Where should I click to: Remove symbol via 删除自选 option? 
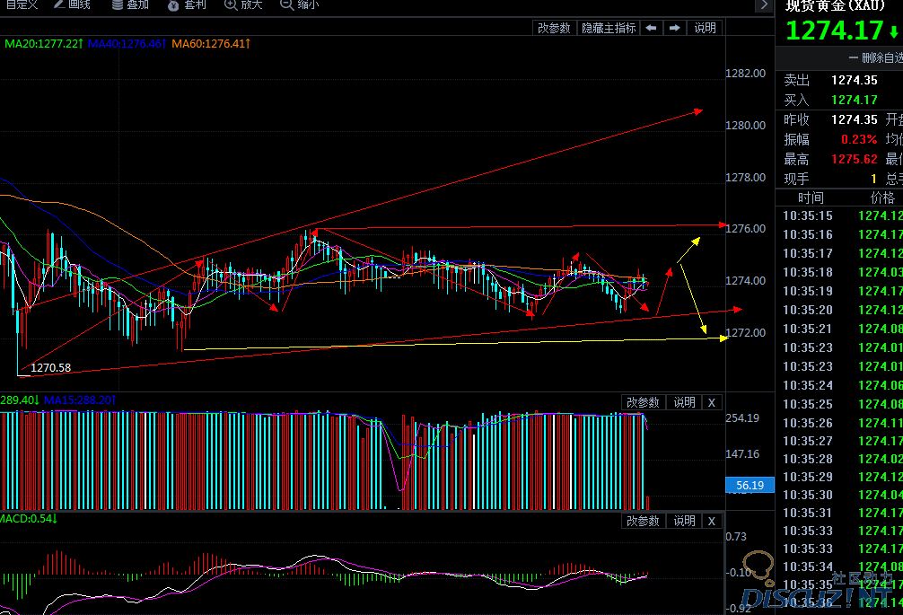point(874,58)
